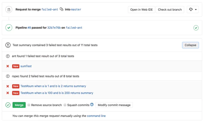204x122 pixels.
Task: Open the Squash commits help icon
Action: 92,105
